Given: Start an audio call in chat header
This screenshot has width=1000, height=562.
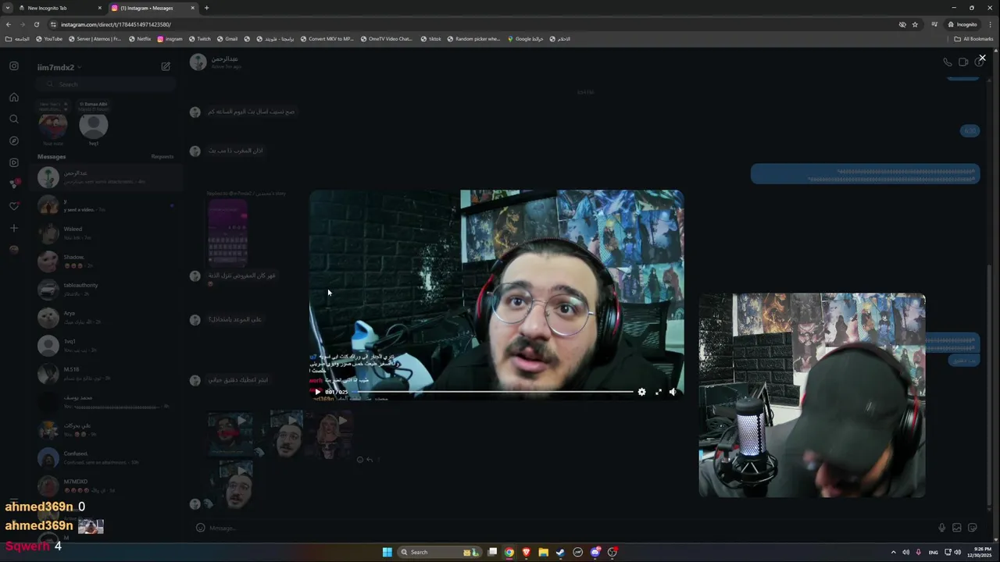Looking at the screenshot, I should click(x=947, y=62).
